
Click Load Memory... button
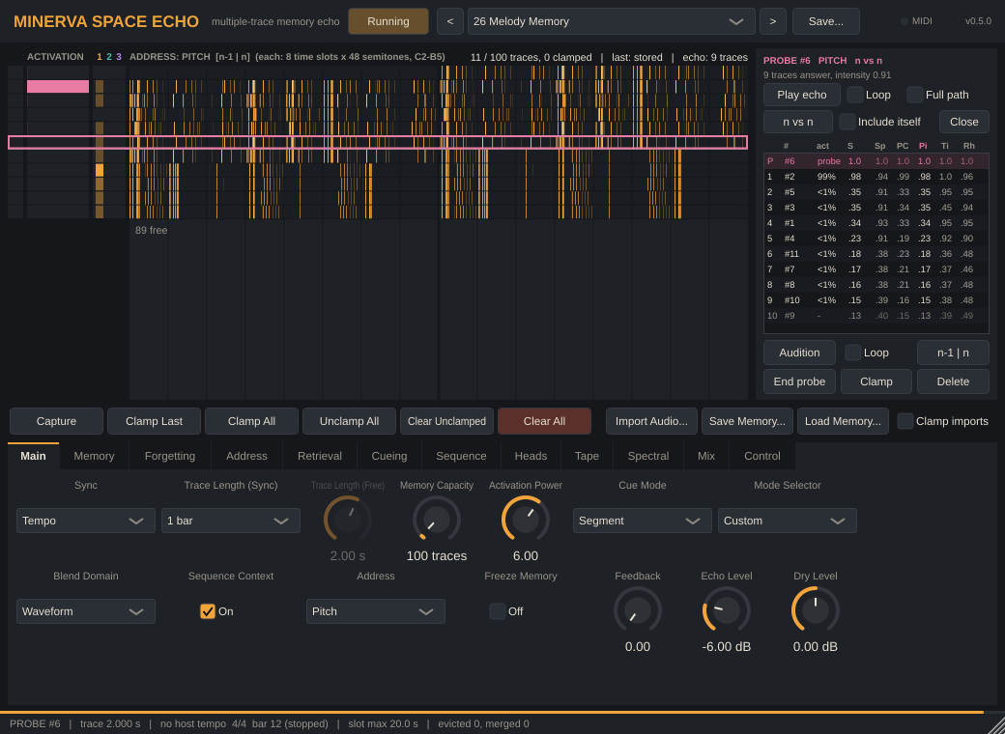coord(843,421)
